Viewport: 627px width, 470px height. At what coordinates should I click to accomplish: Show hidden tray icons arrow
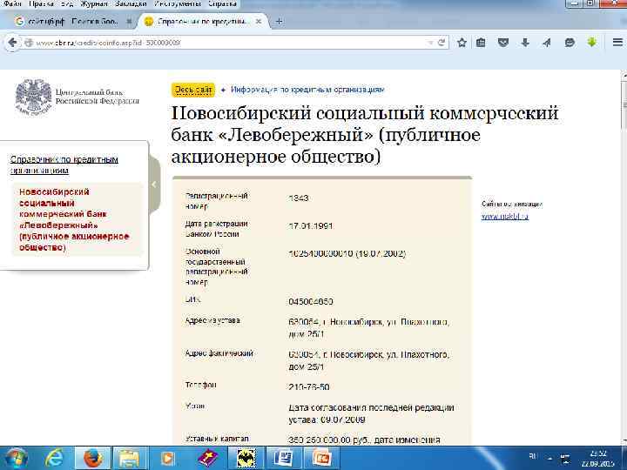[x=549, y=458]
